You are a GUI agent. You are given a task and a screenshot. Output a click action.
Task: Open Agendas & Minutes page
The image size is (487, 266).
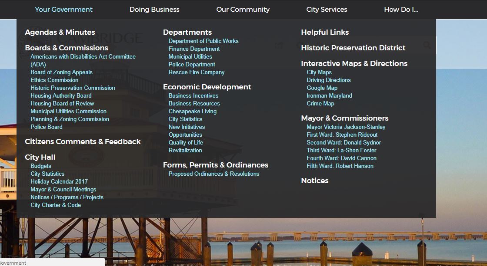click(60, 32)
